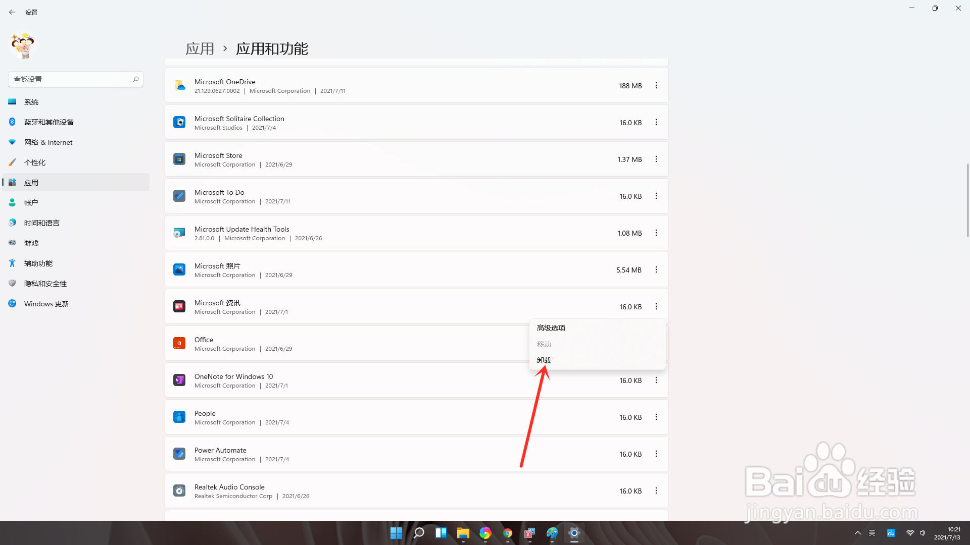
Task: Open the Windows Start button
Action: 396,533
